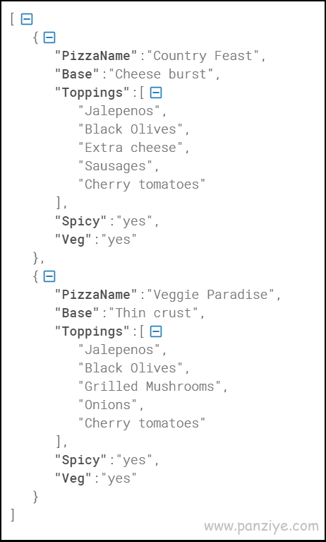326x542 pixels.
Task: Click the "Grilled Mushrooms" topping
Action: [x=149, y=386]
